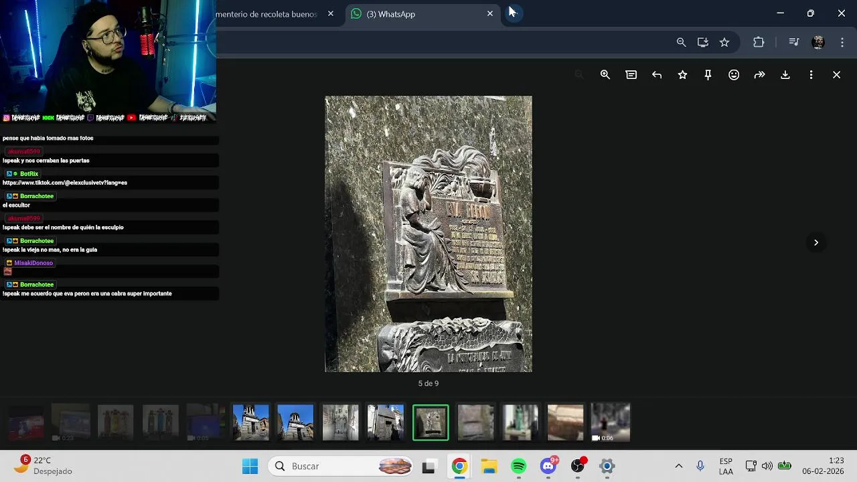Click the tiktok.com link in stream chat

(65, 183)
